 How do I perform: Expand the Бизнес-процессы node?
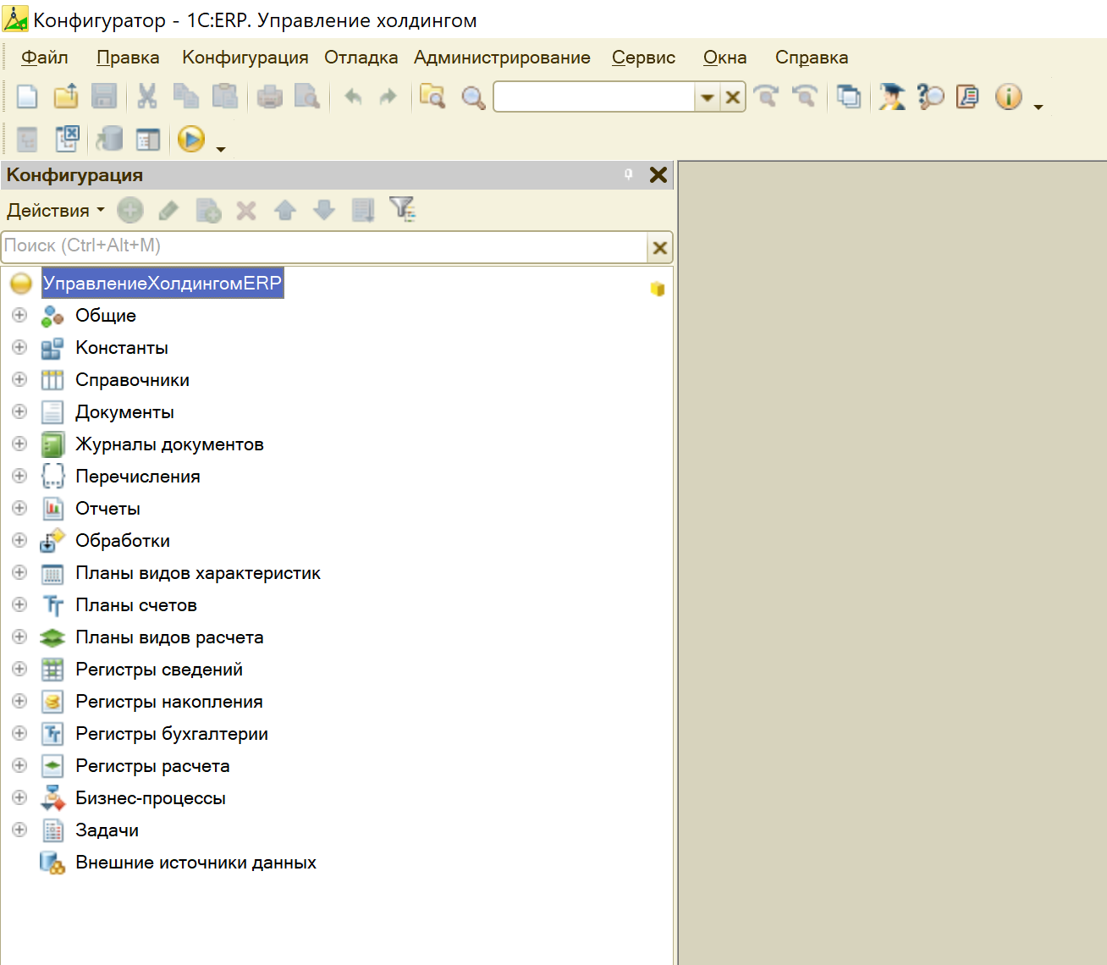tap(19, 797)
